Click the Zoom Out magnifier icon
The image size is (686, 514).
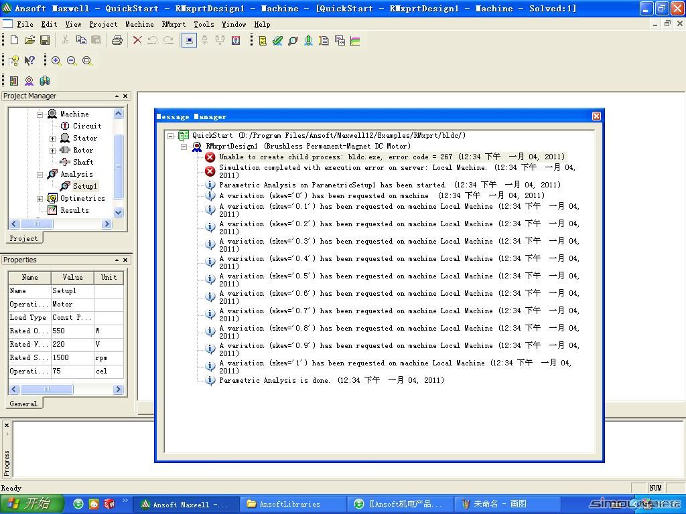tap(72, 61)
